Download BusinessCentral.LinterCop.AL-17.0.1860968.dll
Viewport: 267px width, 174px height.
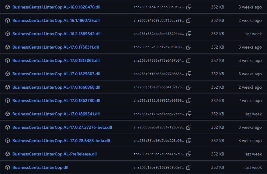point(56,87)
